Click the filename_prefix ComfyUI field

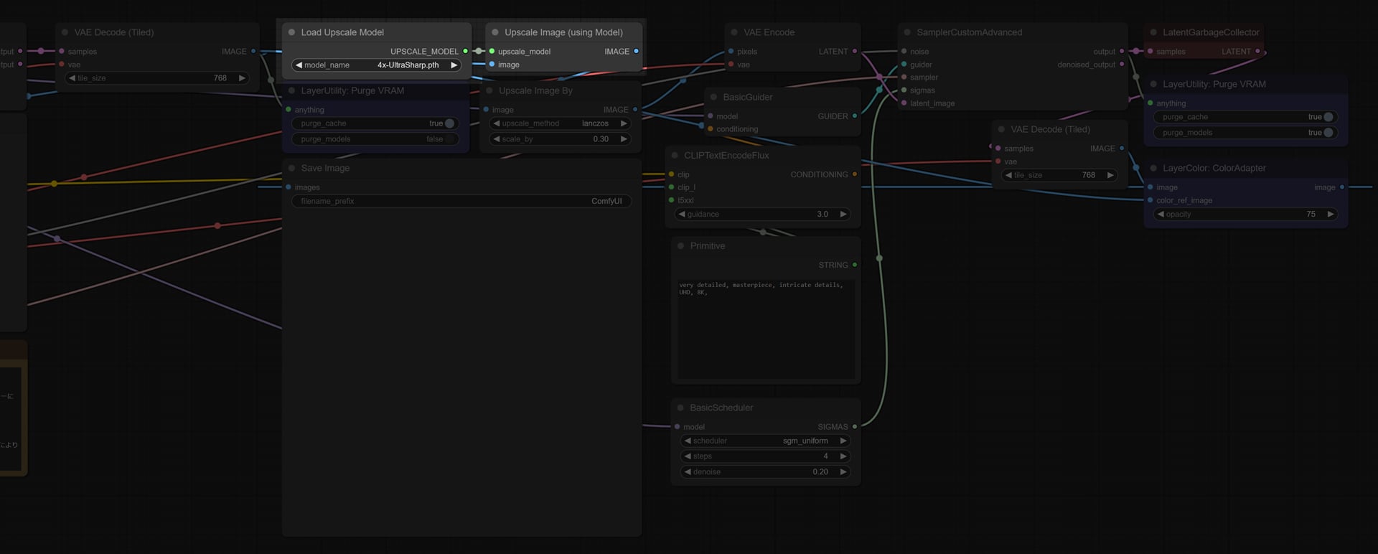click(x=461, y=201)
